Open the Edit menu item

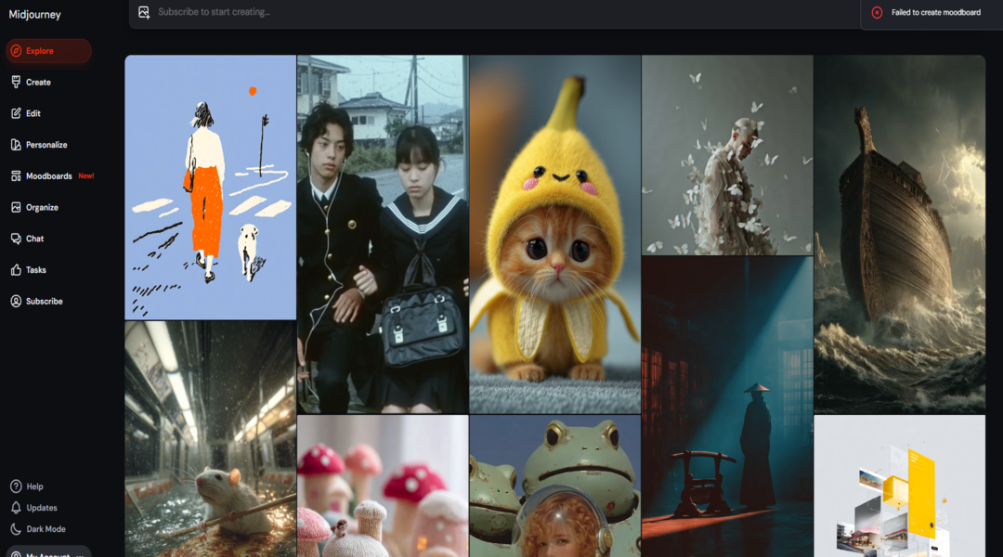[33, 113]
